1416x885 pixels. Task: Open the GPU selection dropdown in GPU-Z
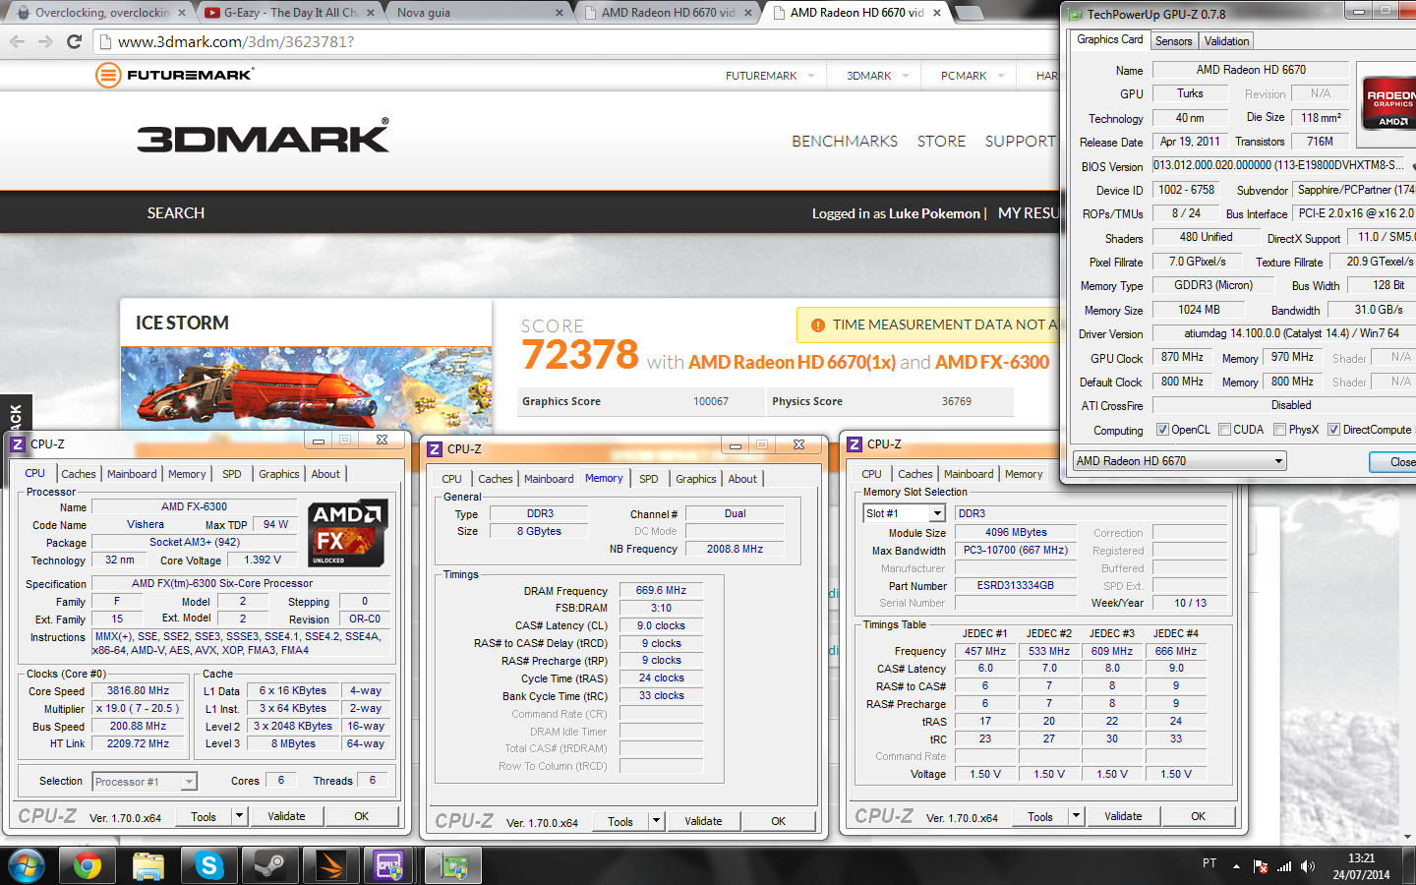coord(1179,461)
